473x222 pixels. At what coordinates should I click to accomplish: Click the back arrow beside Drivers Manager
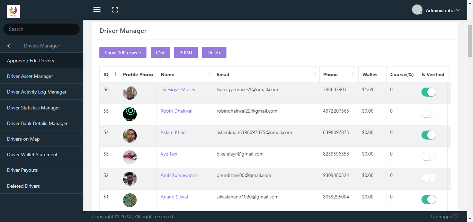[x=9, y=46]
